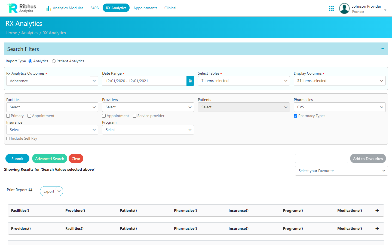Expand the Facilities row with plus icon
This screenshot has width=392, height=245.
[377, 210]
